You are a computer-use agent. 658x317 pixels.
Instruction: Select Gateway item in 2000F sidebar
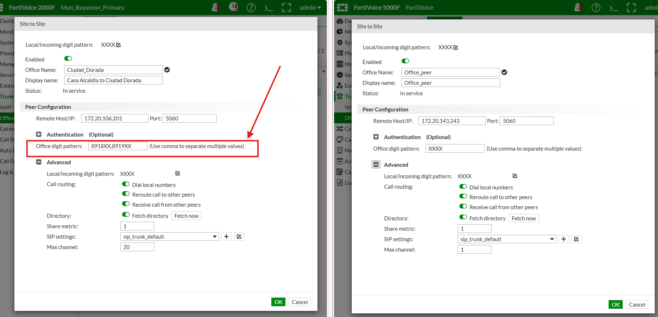click(x=7, y=129)
